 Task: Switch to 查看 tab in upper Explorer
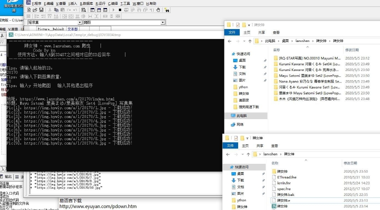276,32
